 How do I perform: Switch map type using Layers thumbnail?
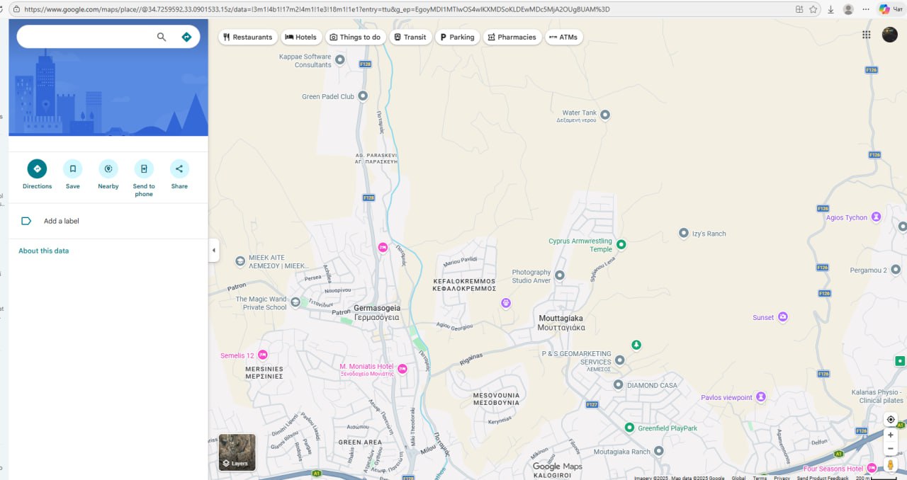[237, 452]
